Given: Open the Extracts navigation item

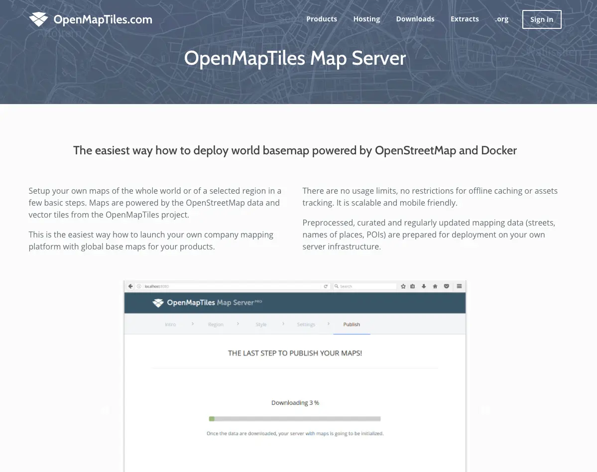Looking at the screenshot, I should 465,19.
